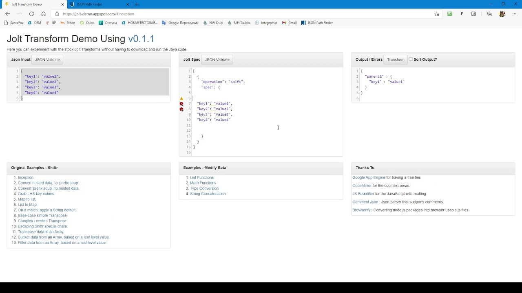Screen dimensions: 522x293
Task: Load the Escaping Shiftr special chars example
Action: click(43, 226)
